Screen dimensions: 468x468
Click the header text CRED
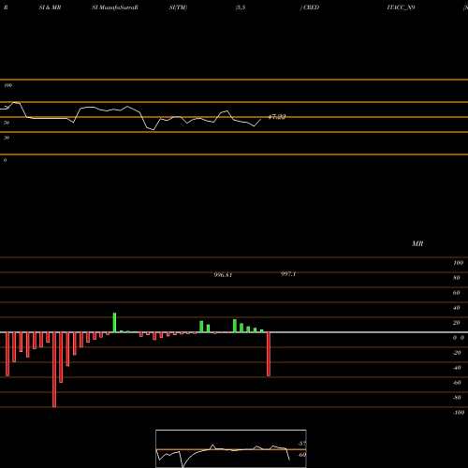(312, 7)
